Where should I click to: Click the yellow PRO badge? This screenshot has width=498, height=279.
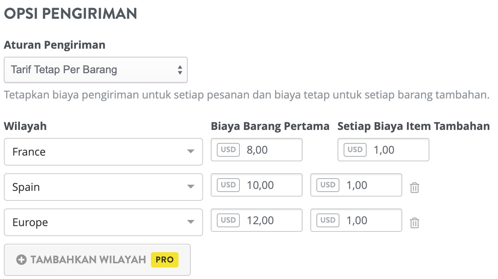165,259
